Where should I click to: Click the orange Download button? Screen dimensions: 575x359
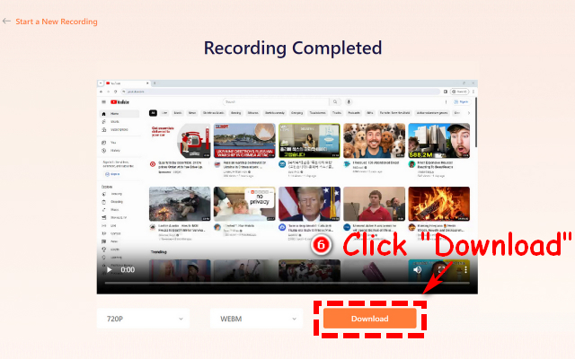[369, 319]
